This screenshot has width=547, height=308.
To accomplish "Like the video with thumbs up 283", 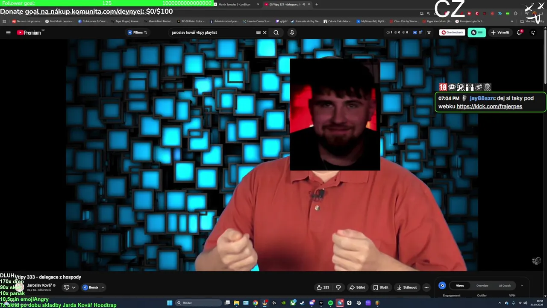I will tap(323, 287).
